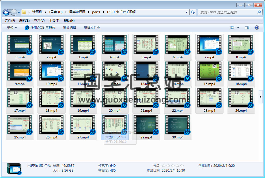The height and width of the screenshot is (178, 265).
Task: Select video file 29.mp4
Action: [x=146, y=127]
